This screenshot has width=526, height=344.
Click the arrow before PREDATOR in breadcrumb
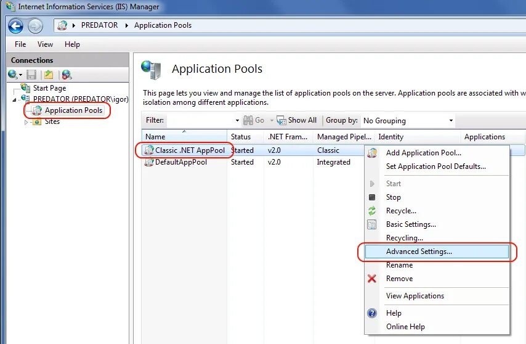click(74, 25)
